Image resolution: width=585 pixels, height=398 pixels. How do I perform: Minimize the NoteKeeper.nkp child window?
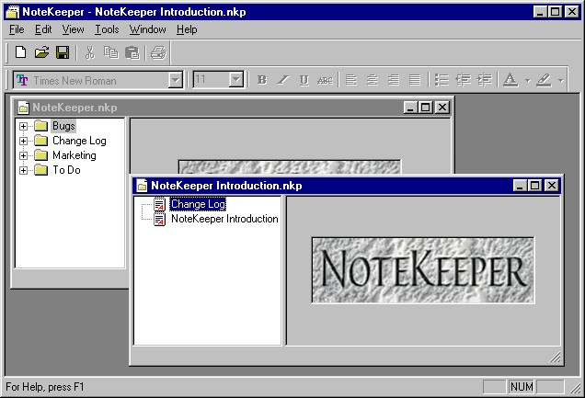coord(410,108)
